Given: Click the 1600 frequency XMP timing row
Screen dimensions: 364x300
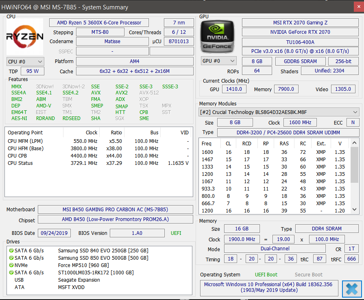Looking at the screenshot, I should 274,152.
